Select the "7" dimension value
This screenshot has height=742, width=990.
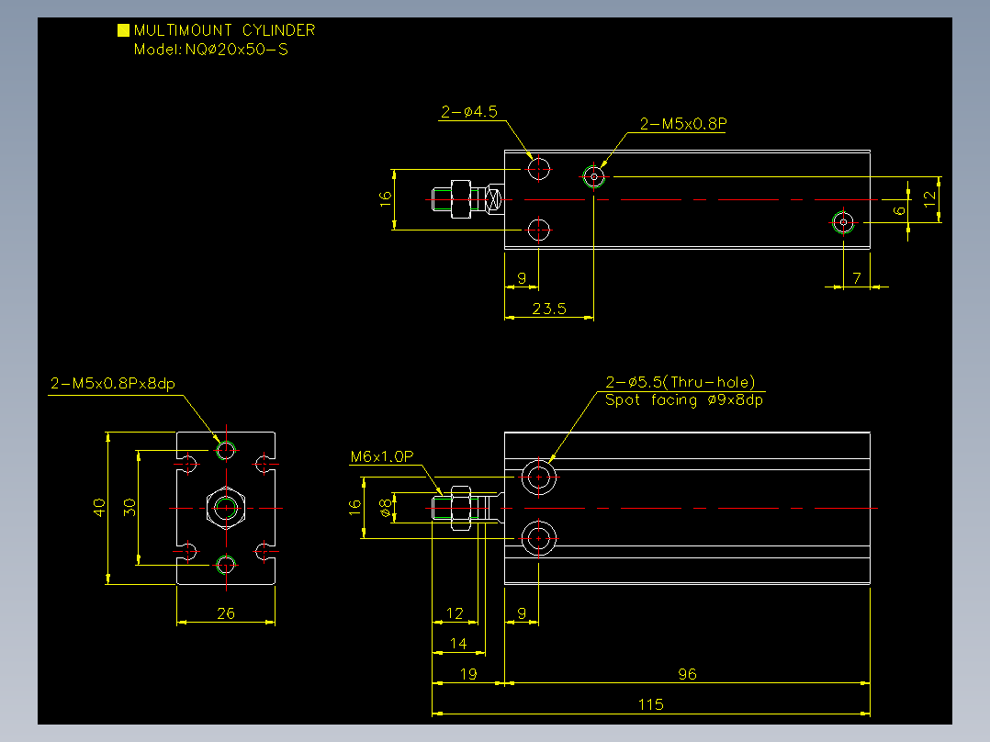[x=857, y=278]
